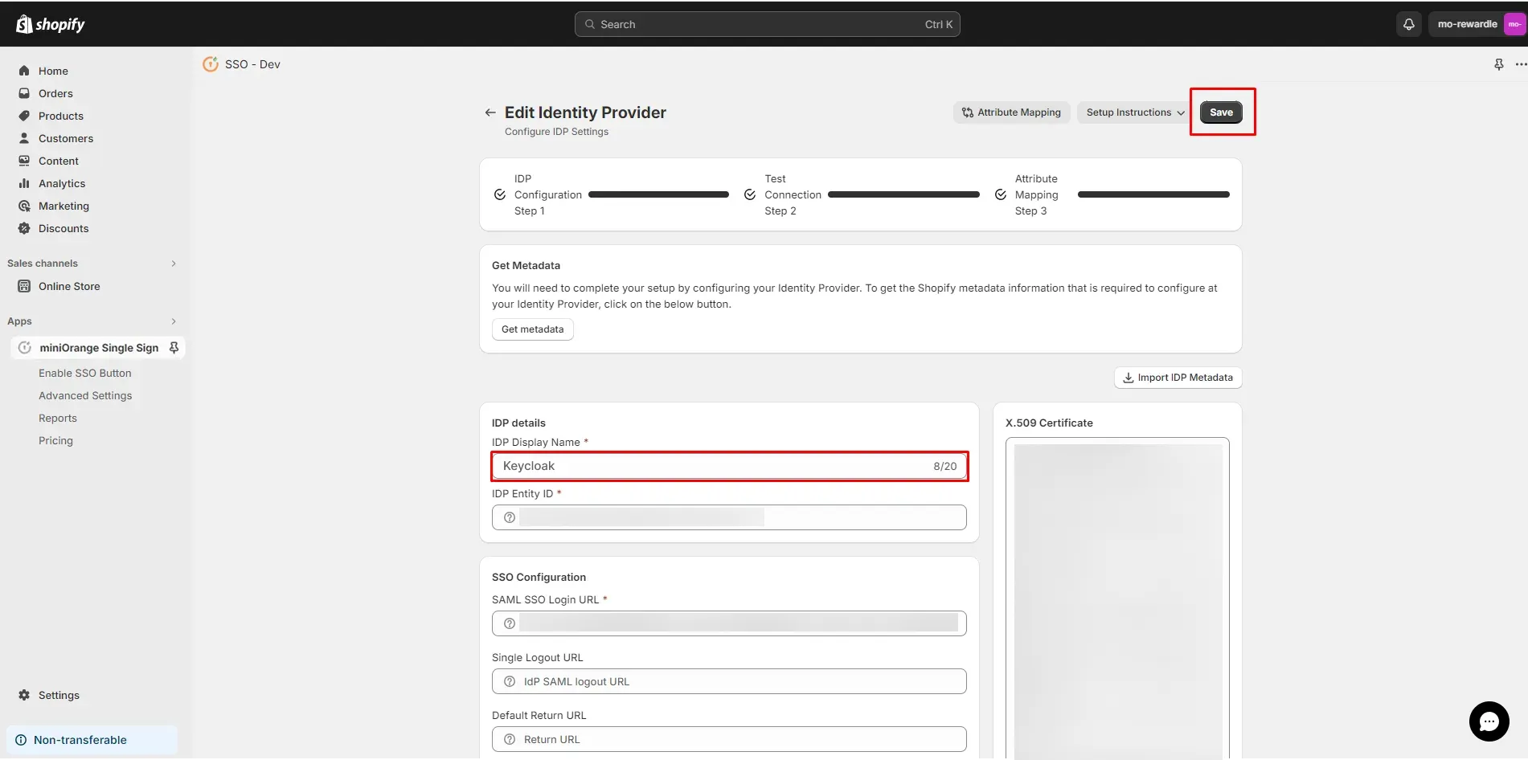Click the Discounts badge icon

coord(24,228)
